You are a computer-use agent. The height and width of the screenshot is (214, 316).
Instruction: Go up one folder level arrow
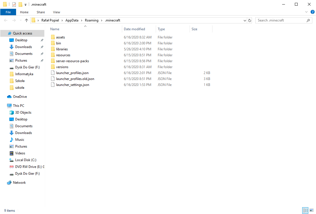pos(27,20)
